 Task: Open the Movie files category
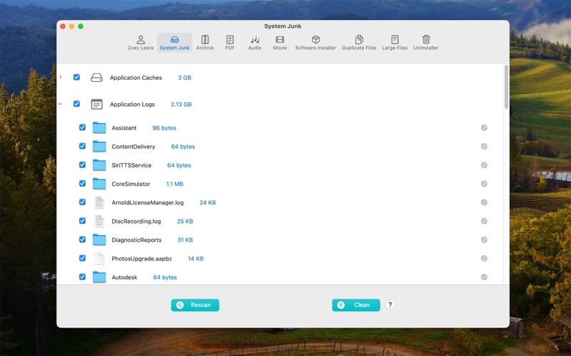(280, 43)
